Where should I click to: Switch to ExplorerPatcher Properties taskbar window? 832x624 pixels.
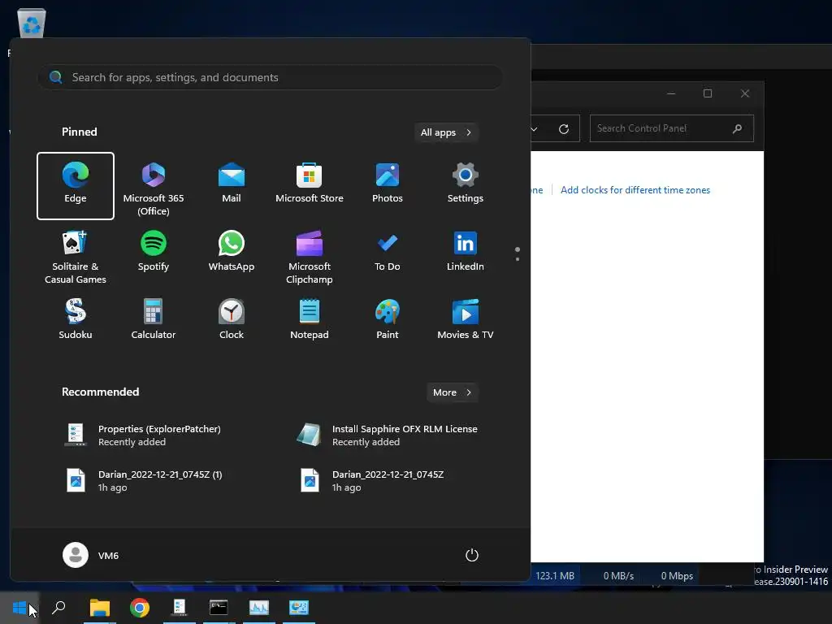[180, 608]
